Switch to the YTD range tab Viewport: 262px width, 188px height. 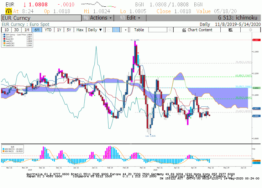[48, 30]
